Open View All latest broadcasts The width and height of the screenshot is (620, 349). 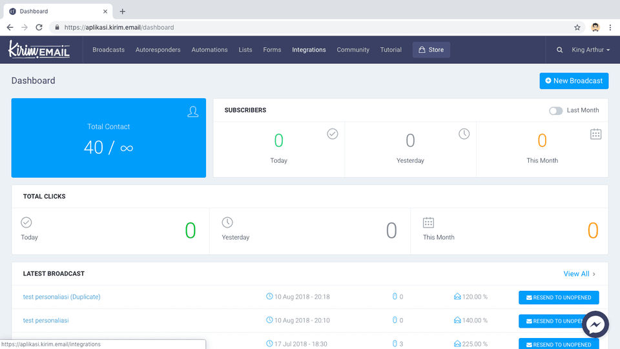(579, 274)
